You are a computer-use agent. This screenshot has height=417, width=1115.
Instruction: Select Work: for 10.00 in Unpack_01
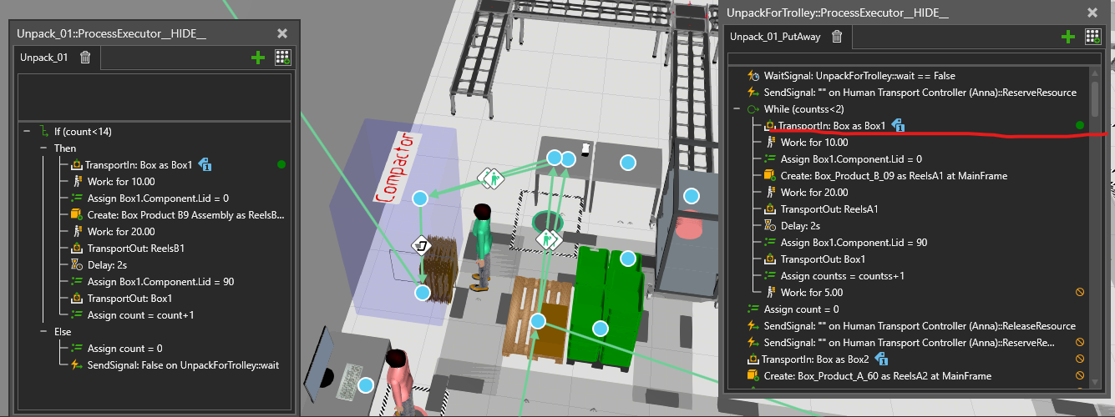(x=121, y=182)
